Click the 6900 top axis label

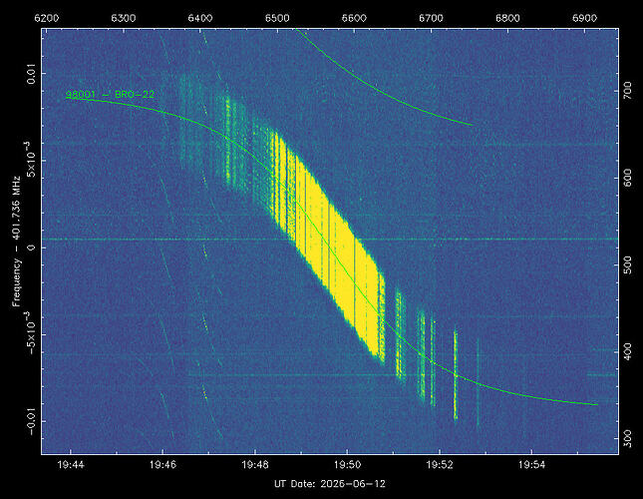coord(585,18)
